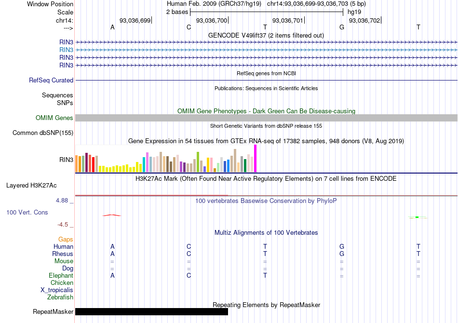Image resolution: width=458 pixels, height=323 pixels.
Task: Select the 'Scale' track label
Action: 65,12
